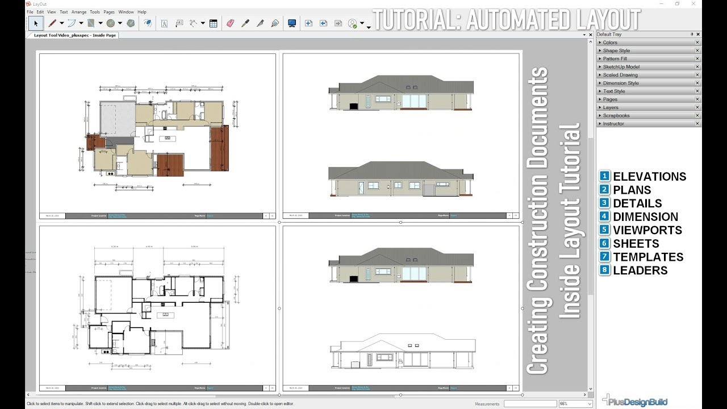Click the Measurements input box
This screenshot has width=727, height=409.
tap(530, 404)
